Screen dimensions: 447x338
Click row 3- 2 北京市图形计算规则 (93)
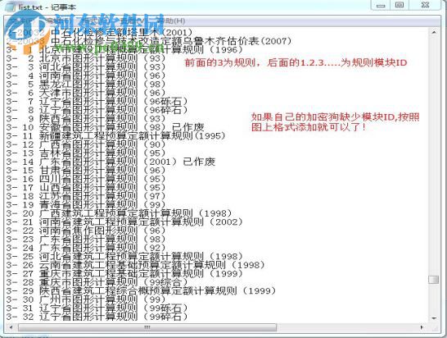pos(86,58)
